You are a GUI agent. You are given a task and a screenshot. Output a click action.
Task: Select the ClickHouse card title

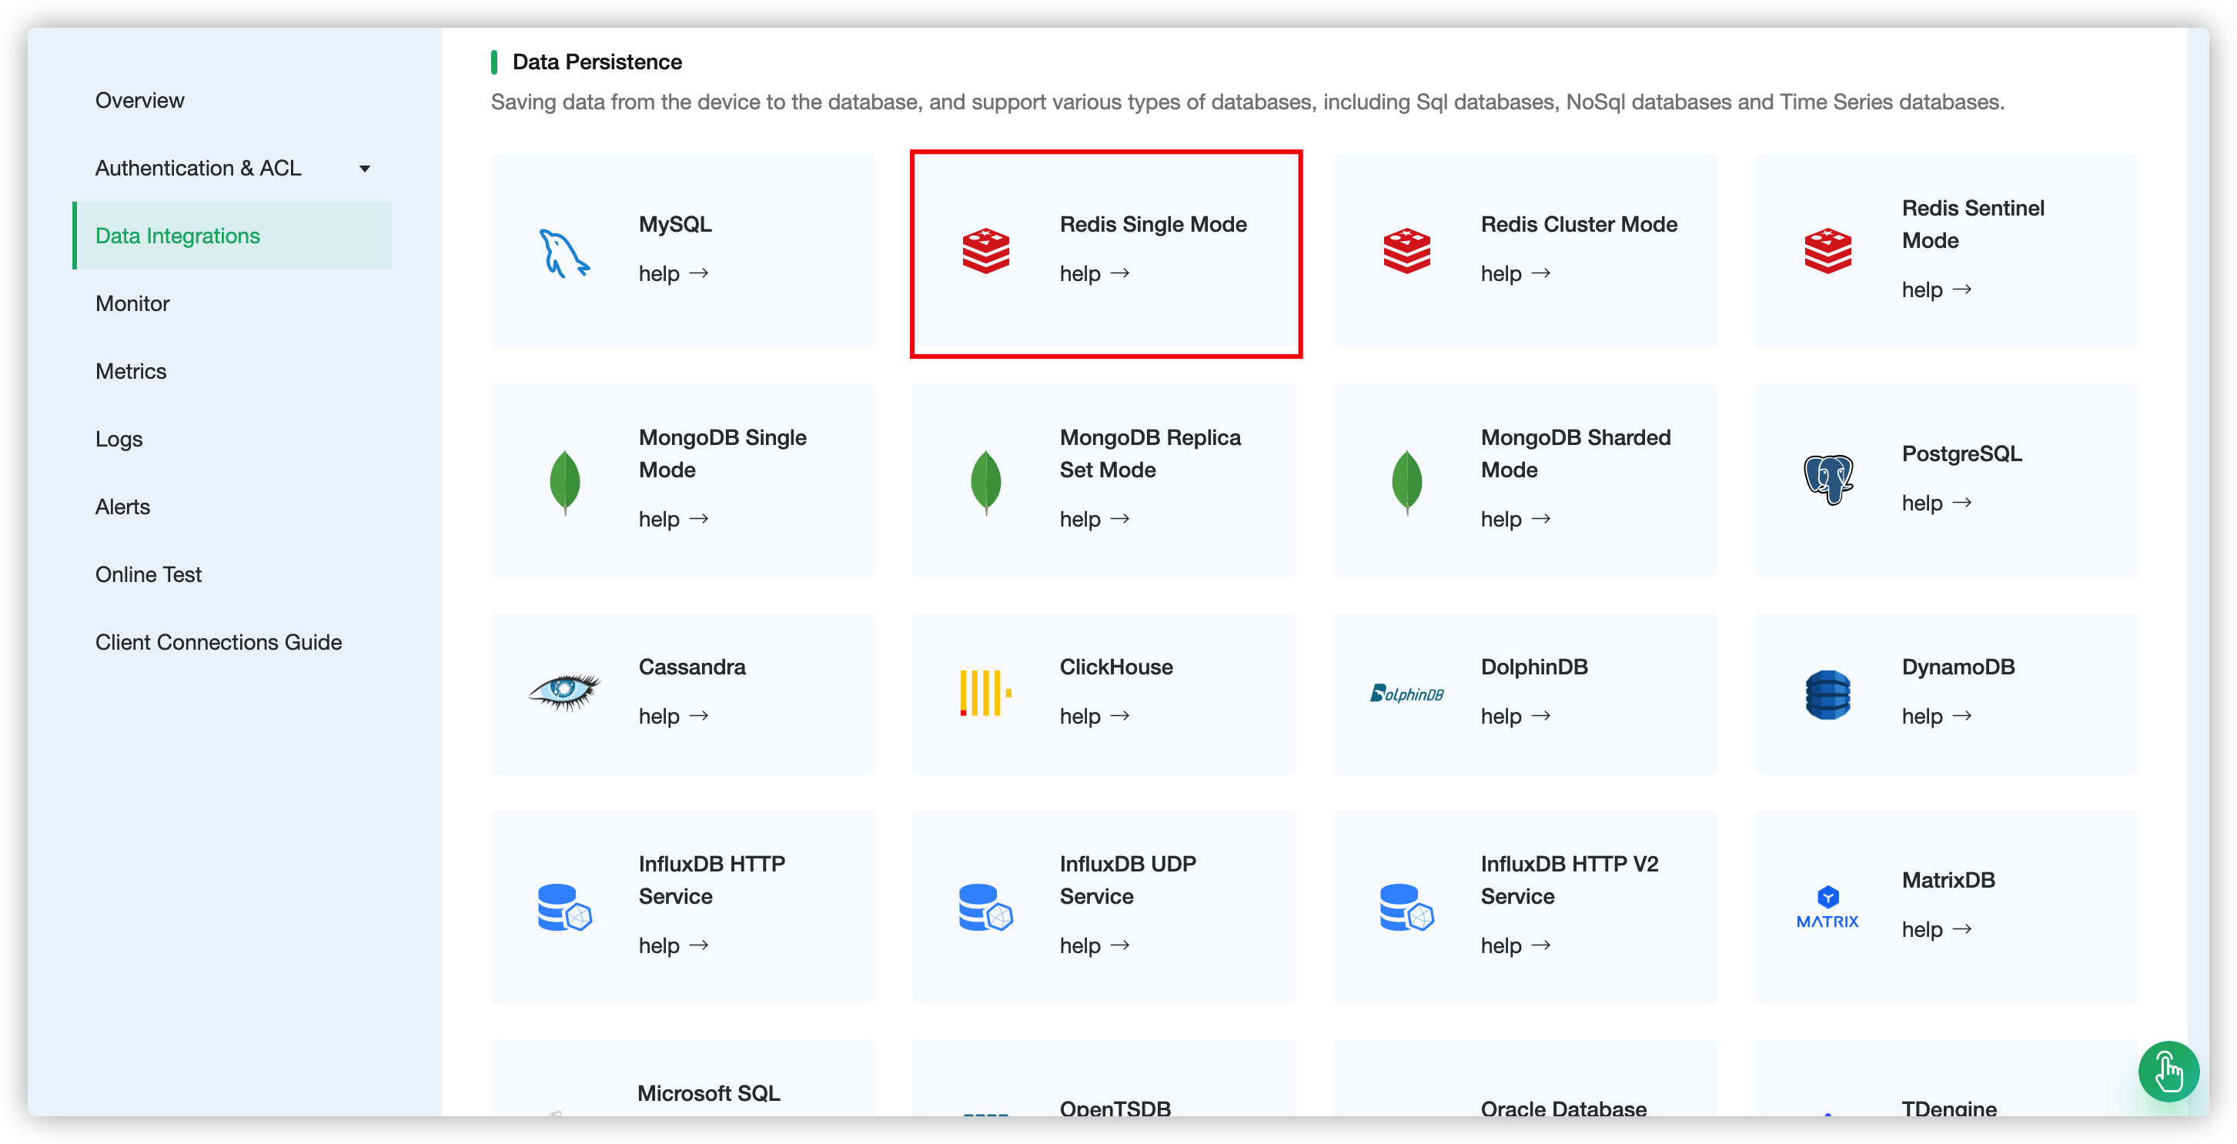1116,666
